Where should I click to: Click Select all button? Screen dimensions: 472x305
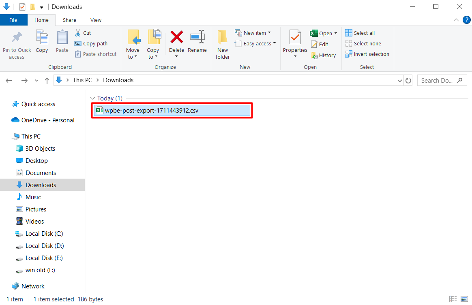(x=360, y=33)
